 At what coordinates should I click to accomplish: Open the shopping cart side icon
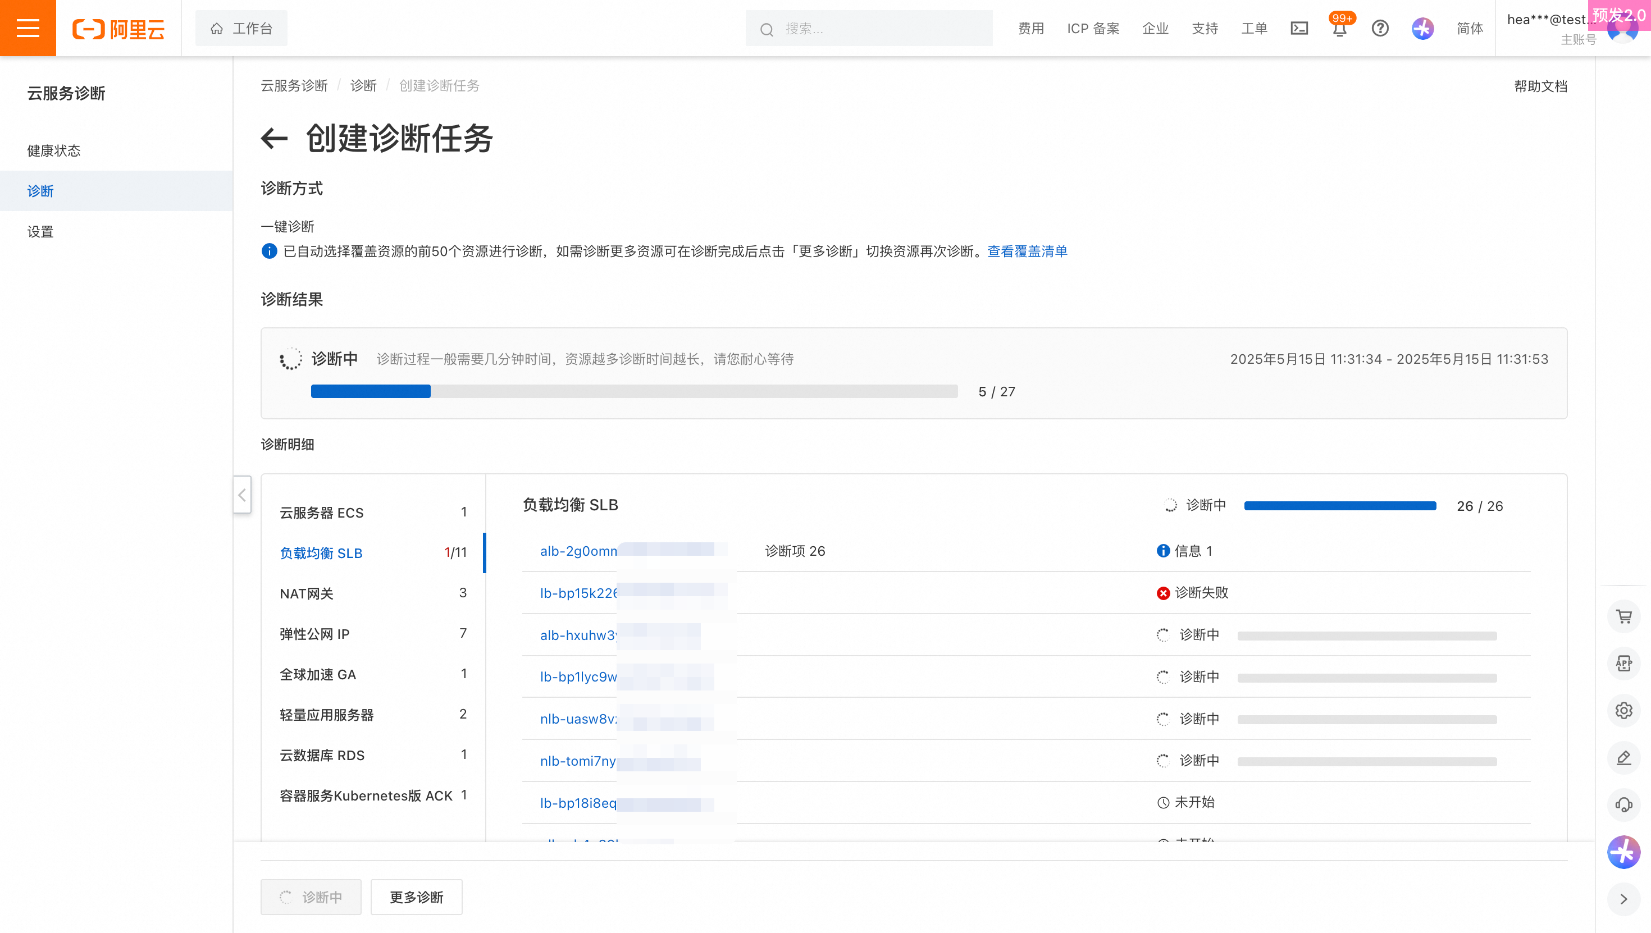1623,616
